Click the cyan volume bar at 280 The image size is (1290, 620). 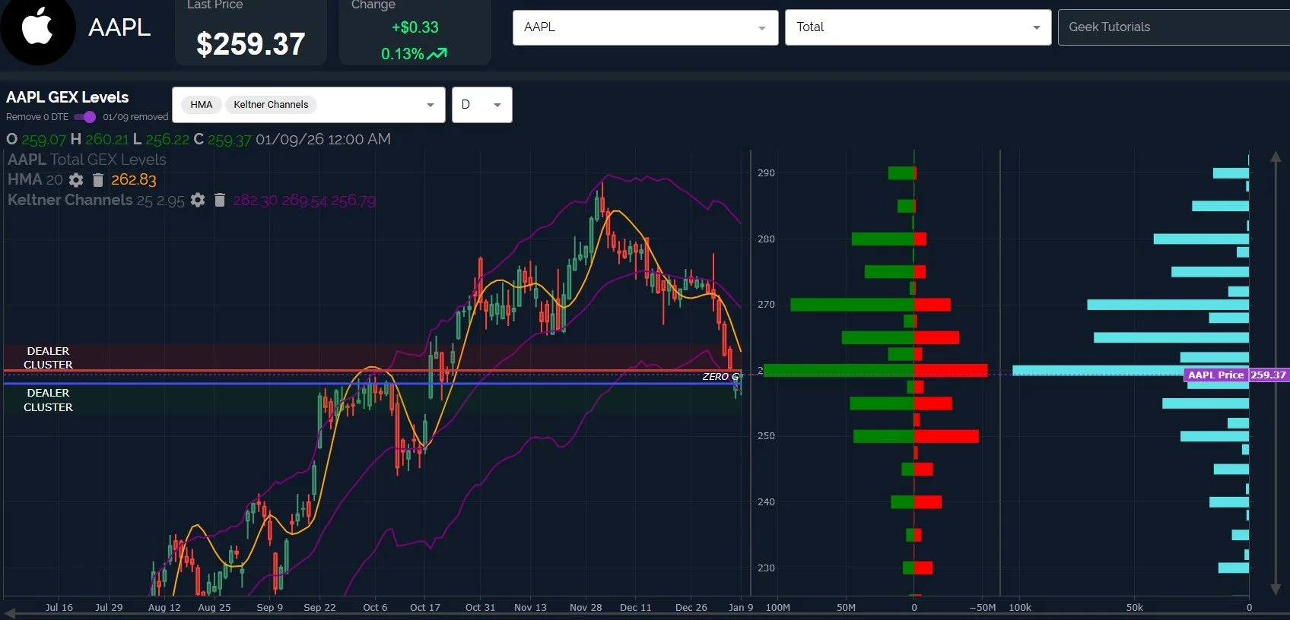[1201, 239]
